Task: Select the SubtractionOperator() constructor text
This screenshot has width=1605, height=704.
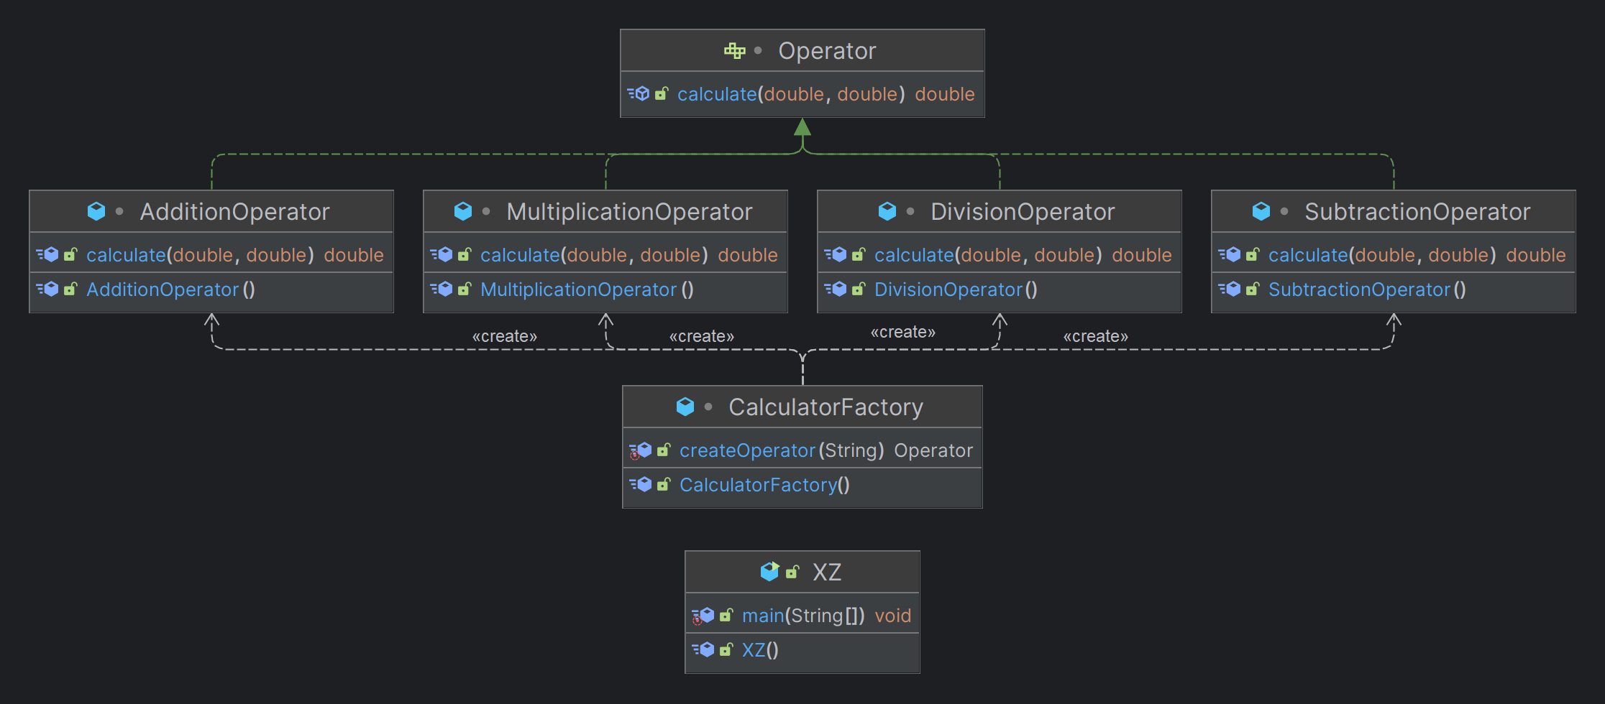Action: 1367,290
